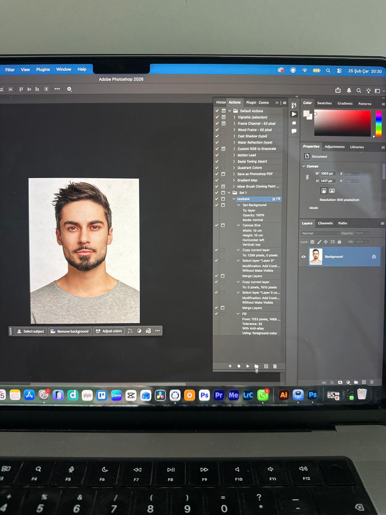Stop recording in Actions panel
386x515 pixels.
tap(230, 366)
